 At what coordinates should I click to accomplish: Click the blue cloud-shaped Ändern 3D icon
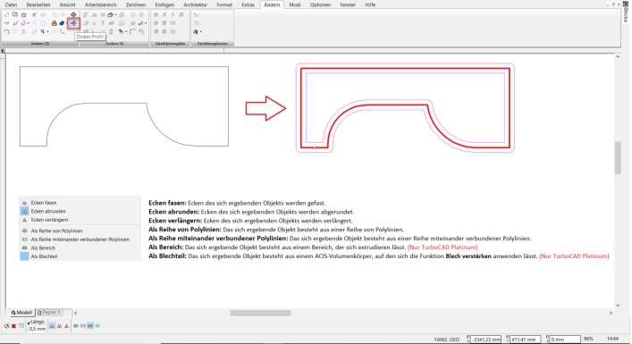pos(110,14)
